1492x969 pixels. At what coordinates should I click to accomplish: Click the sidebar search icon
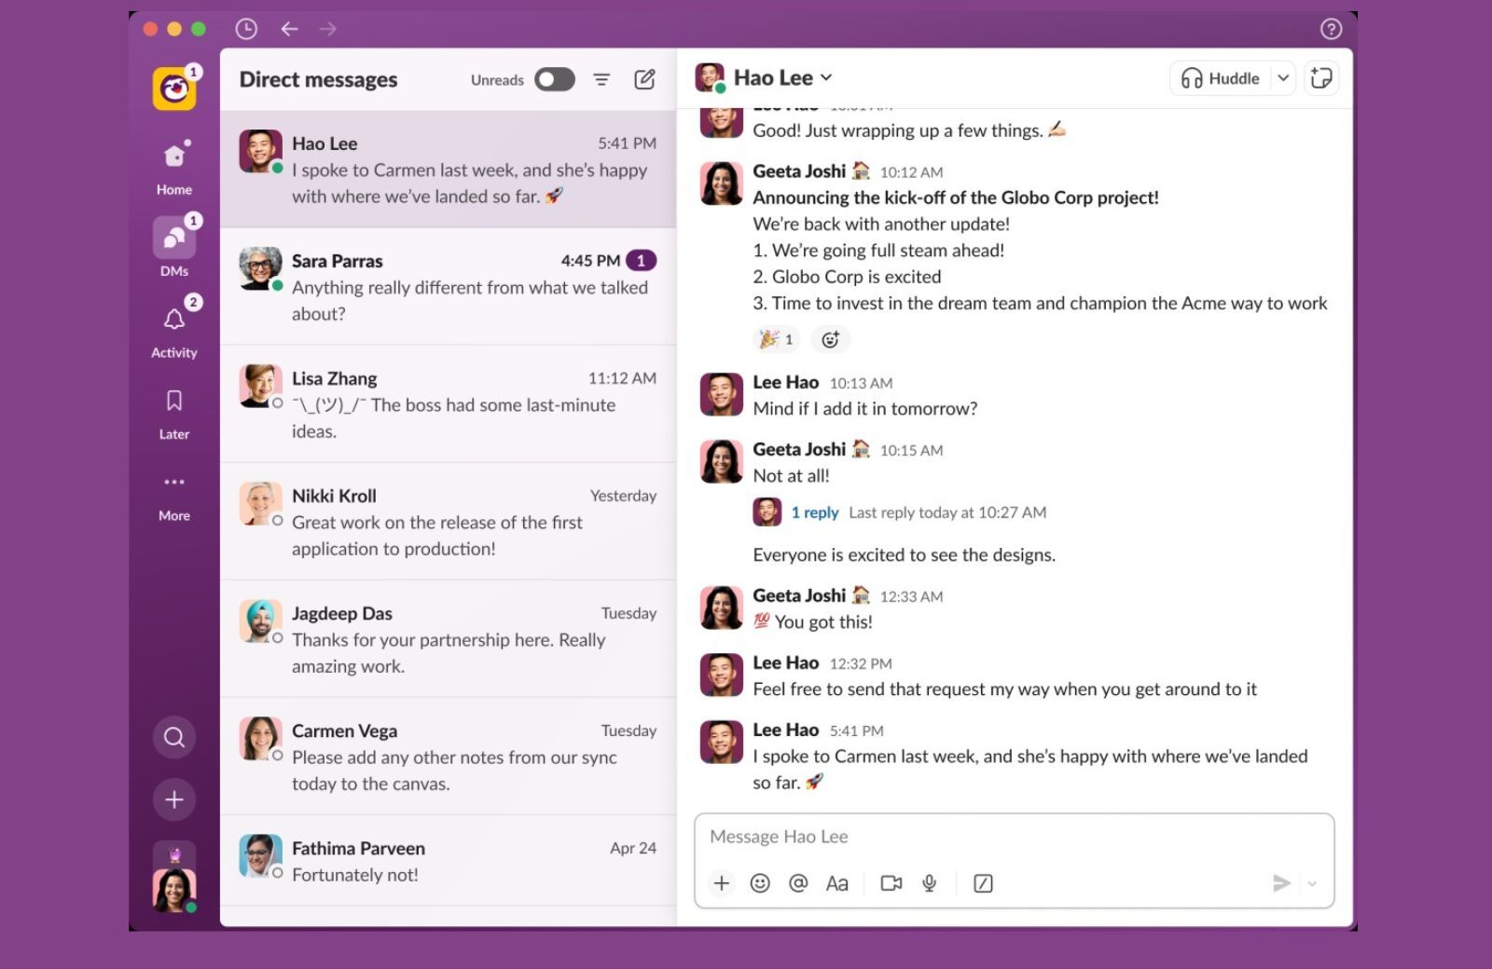(x=174, y=737)
